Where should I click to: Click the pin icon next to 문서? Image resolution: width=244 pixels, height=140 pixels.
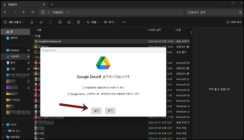coord(28,63)
